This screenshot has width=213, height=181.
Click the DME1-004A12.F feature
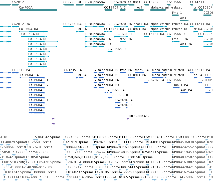[128, 119]
